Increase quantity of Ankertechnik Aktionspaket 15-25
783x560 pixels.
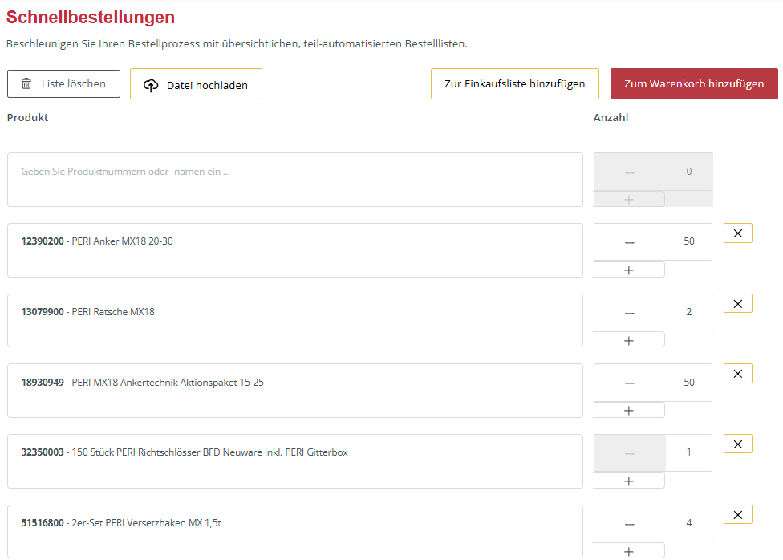point(629,411)
